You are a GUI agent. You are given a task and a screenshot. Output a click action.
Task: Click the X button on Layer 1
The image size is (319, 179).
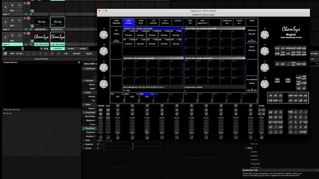click(5, 37)
